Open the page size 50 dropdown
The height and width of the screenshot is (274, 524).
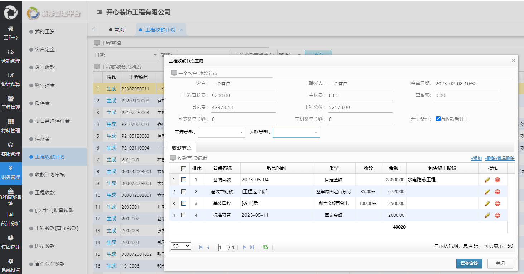point(181,246)
